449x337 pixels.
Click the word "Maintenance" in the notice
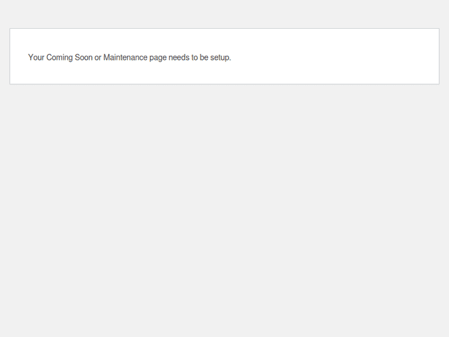tap(125, 57)
